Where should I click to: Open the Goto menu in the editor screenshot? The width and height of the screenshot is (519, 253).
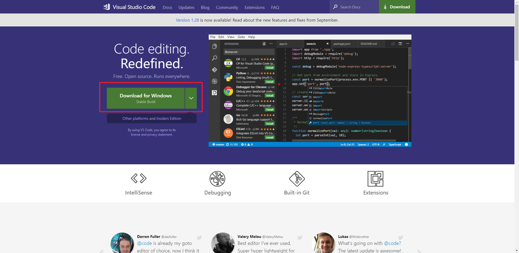tap(241, 37)
